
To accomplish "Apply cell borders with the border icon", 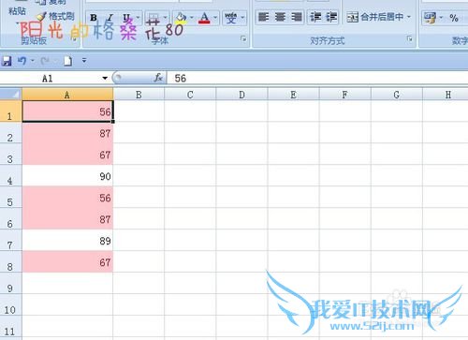I will pos(154,18).
